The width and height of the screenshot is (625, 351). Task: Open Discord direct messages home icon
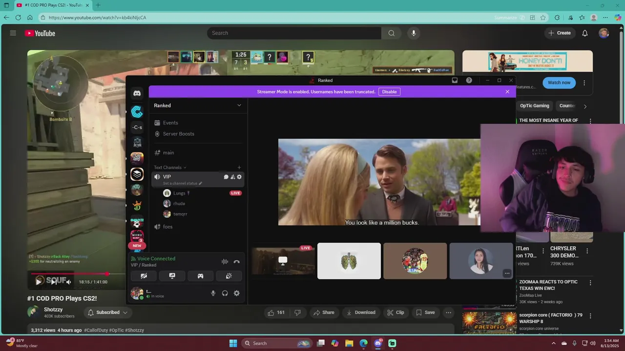tap(137, 93)
